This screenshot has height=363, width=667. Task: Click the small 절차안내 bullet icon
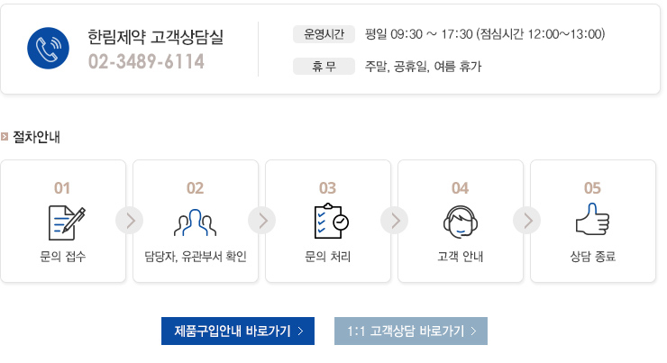(x=5, y=136)
